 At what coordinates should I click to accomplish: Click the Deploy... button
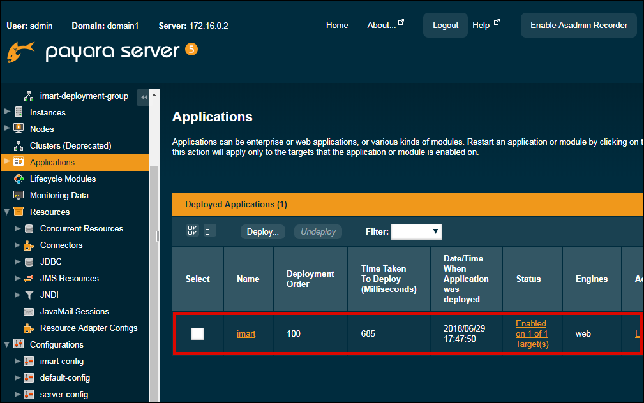(262, 232)
